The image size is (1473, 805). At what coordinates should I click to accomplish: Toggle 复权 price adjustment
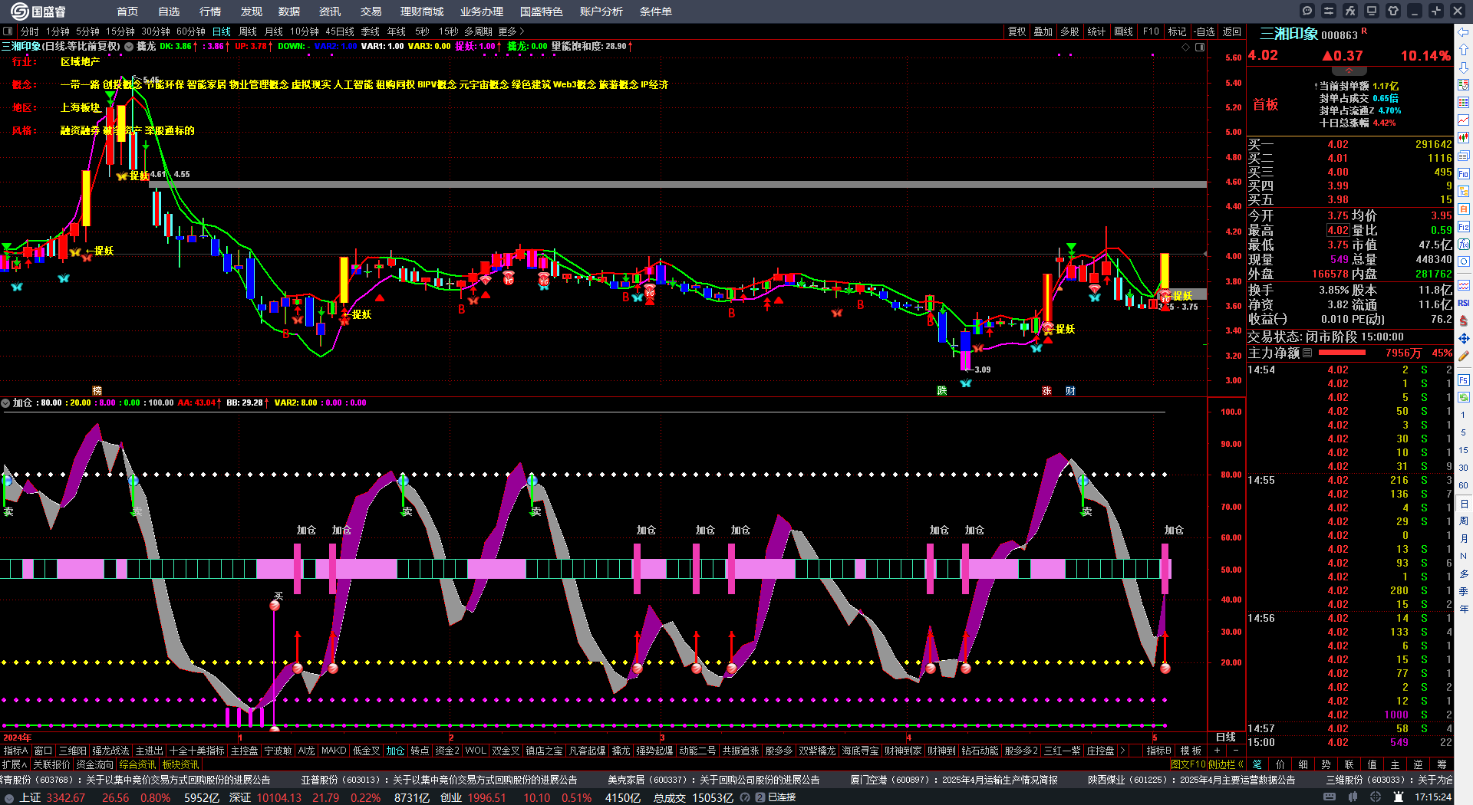pyautogui.click(x=1017, y=31)
